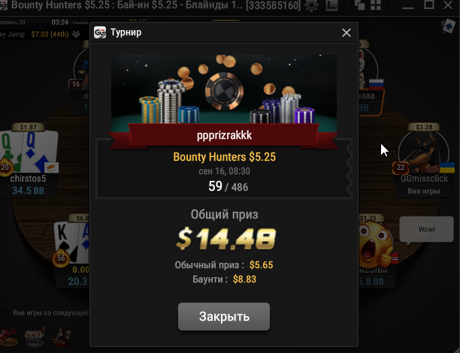Close the Турнир dialog with X

pyautogui.click(x=347, y=32)
